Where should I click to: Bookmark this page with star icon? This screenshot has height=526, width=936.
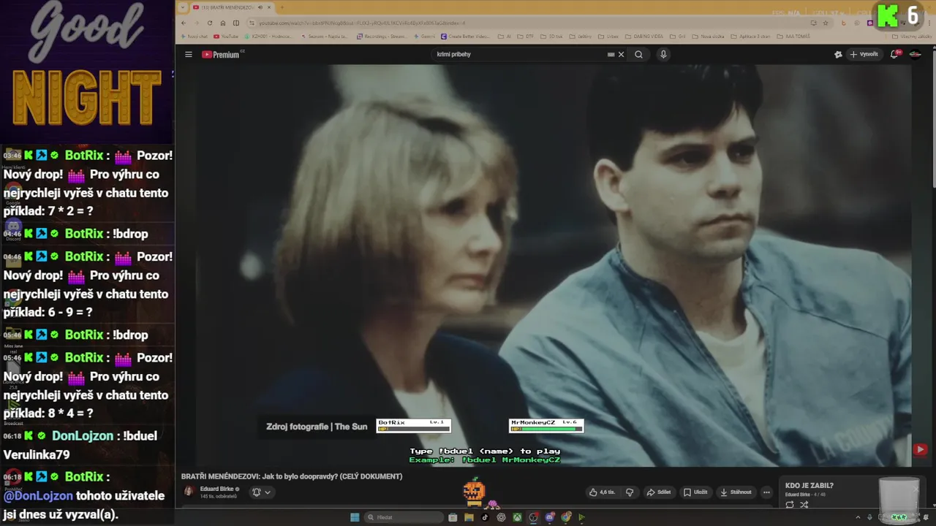pos(826,23)
